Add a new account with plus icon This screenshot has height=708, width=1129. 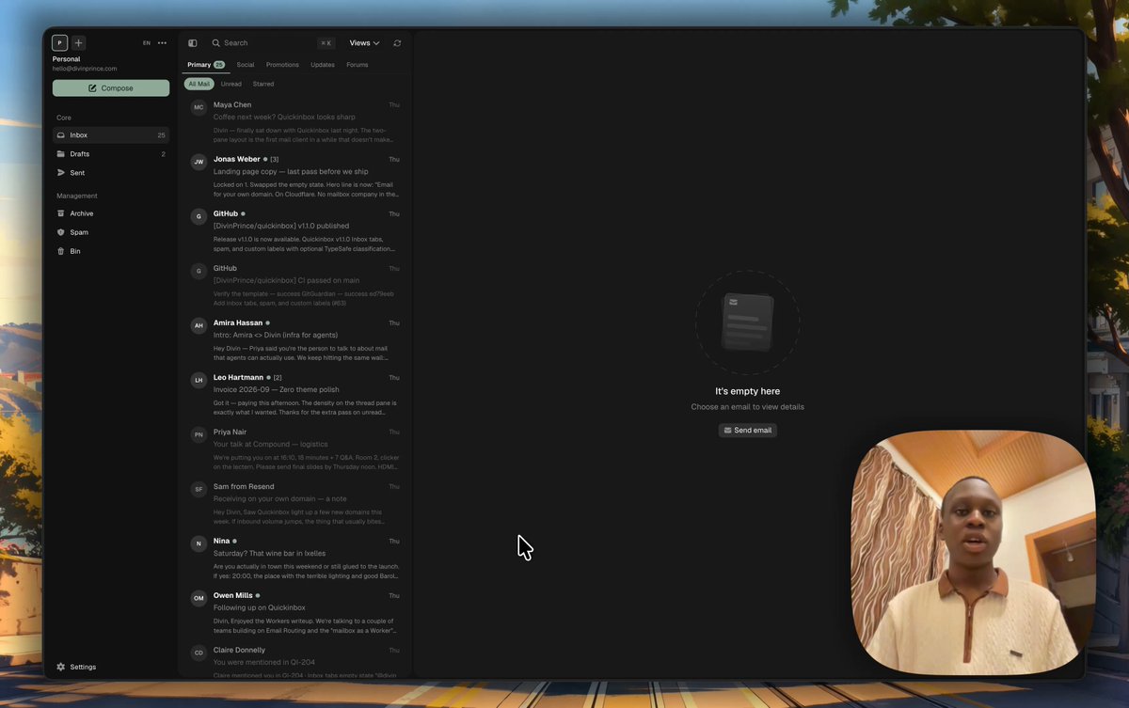(79, 42)
